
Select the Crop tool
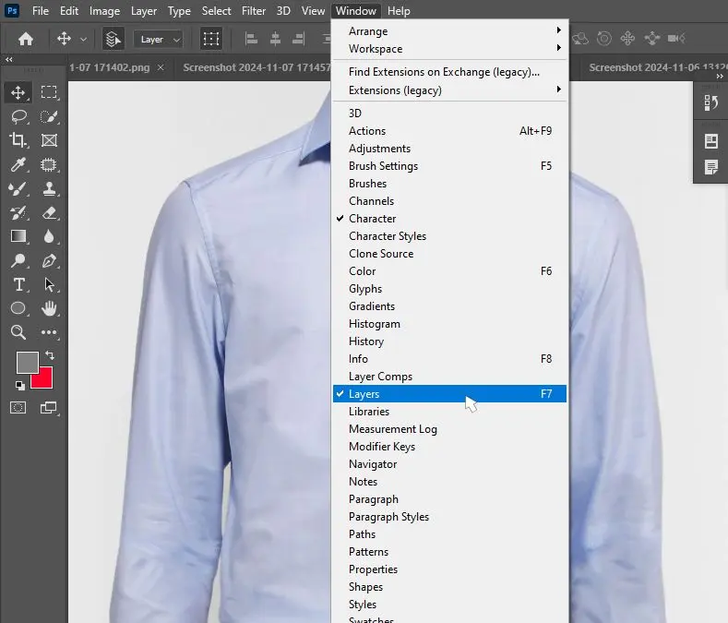point(18,140)
